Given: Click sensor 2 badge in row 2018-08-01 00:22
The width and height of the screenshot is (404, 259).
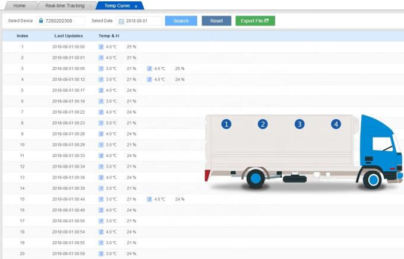Looking at the screenshot, I should click(x=101, y=112).
